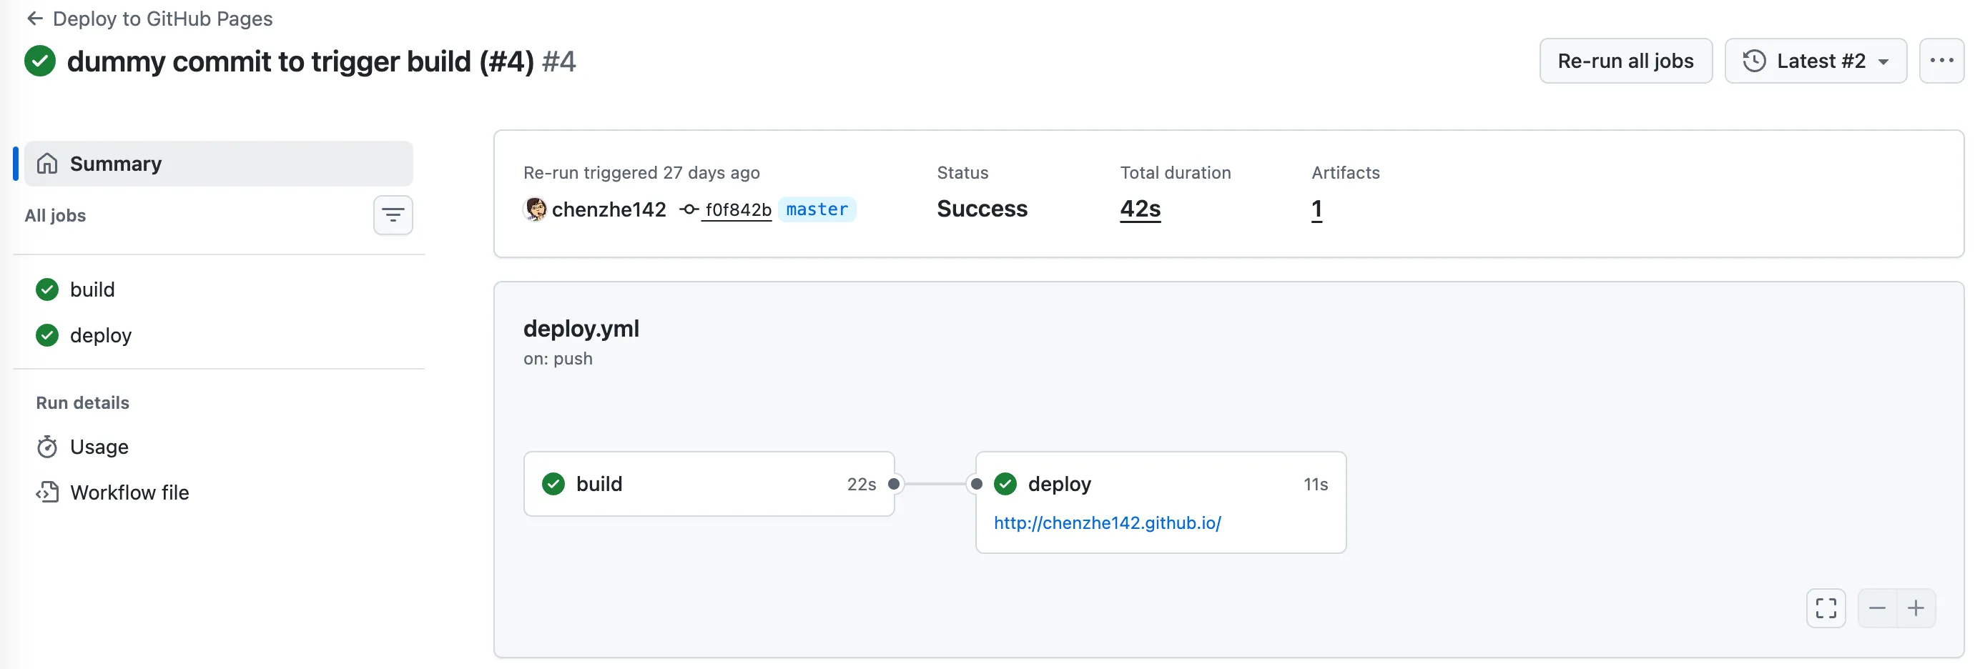
Task: Select the Summary tab in sidebar
Action: (x=218, y=163)
